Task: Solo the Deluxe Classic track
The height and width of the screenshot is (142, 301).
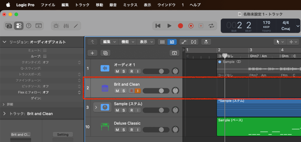Action: coord(124,130)
